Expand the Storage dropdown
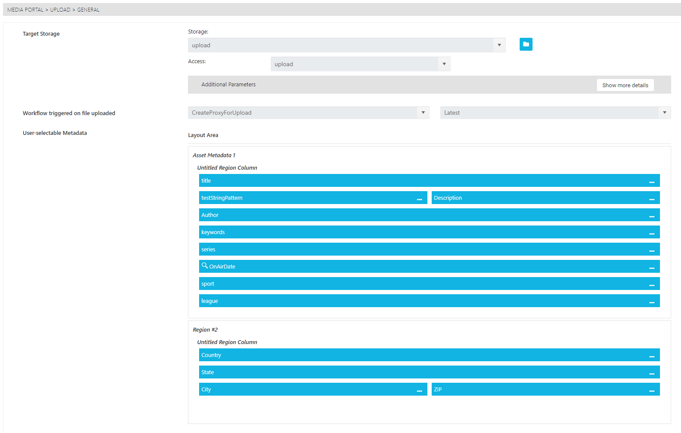681x433 pixels. pyautogui.click(x=499, y=45)
